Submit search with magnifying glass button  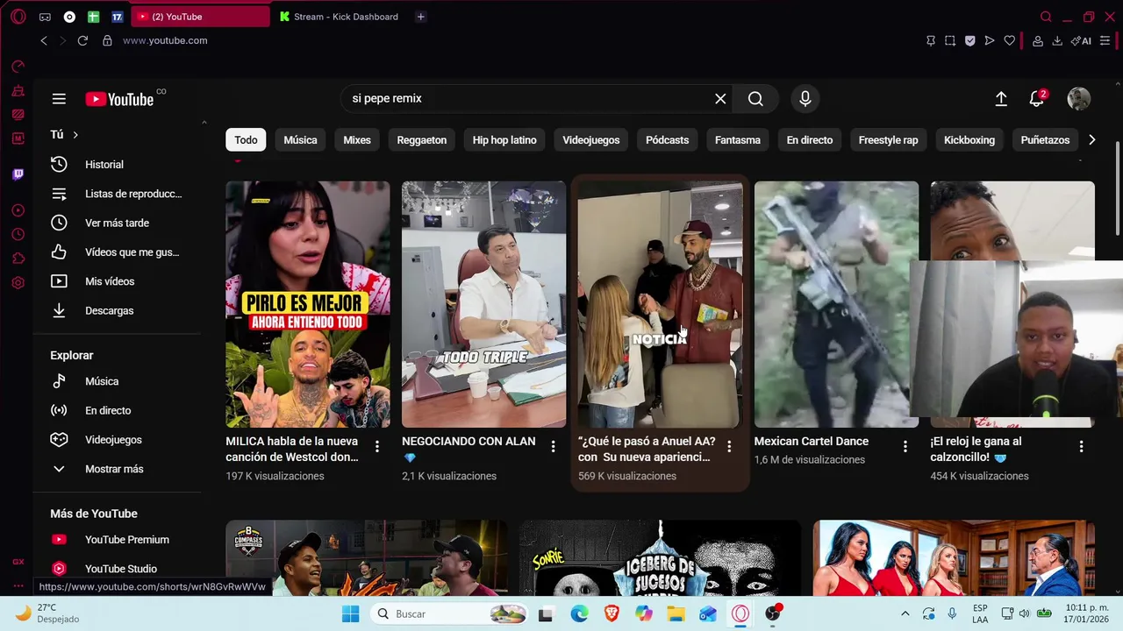(x=755, y=99)
